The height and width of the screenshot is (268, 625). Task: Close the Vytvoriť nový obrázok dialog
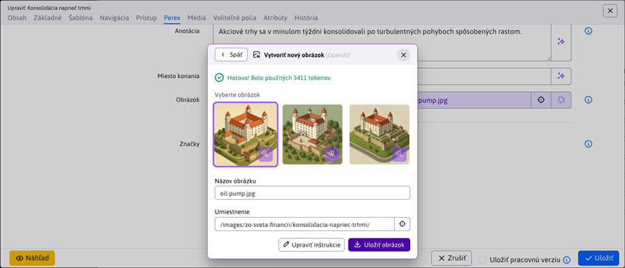[x=403, y=55]
